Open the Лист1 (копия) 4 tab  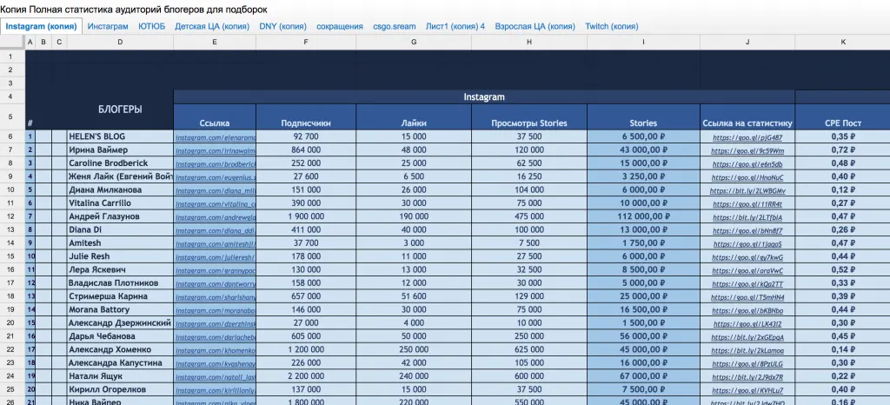(x=455, y=26)
